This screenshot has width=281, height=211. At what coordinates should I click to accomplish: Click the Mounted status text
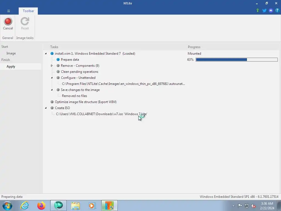click(x=194, y=54)
